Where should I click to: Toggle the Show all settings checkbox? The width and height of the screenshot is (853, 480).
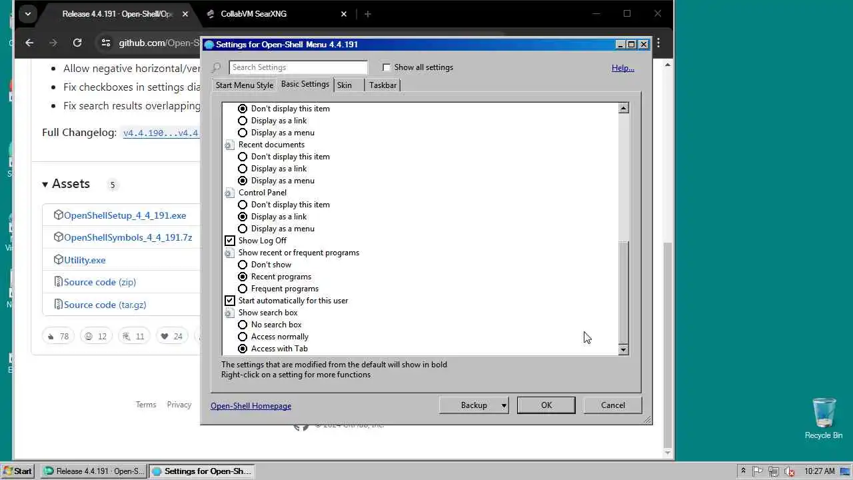[x=387, y=67]
